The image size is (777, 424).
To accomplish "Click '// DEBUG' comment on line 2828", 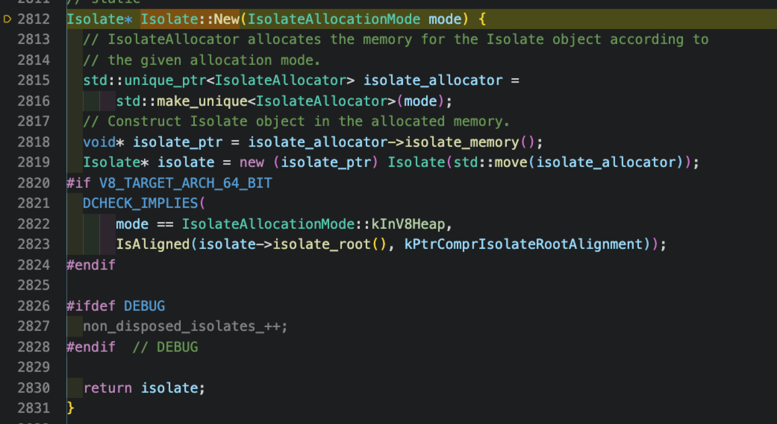I will (165, 347).
